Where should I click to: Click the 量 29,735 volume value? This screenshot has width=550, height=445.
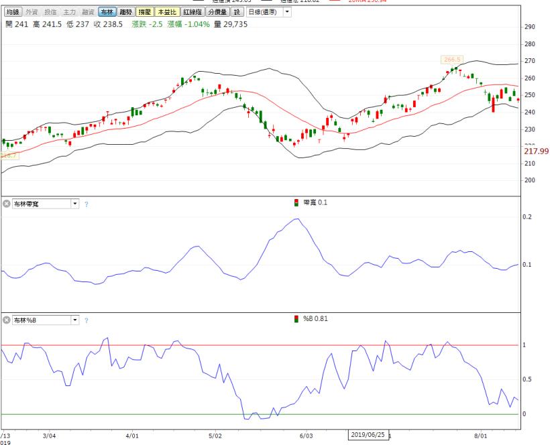231,24
